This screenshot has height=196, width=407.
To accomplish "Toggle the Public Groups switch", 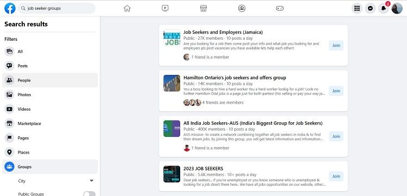I will (90, 194).
